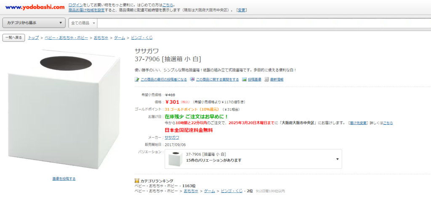Screen dimensions: 431x197
Task: Click the 届け先変更 link
Action: pyautogui.click(x=359, y=123)
